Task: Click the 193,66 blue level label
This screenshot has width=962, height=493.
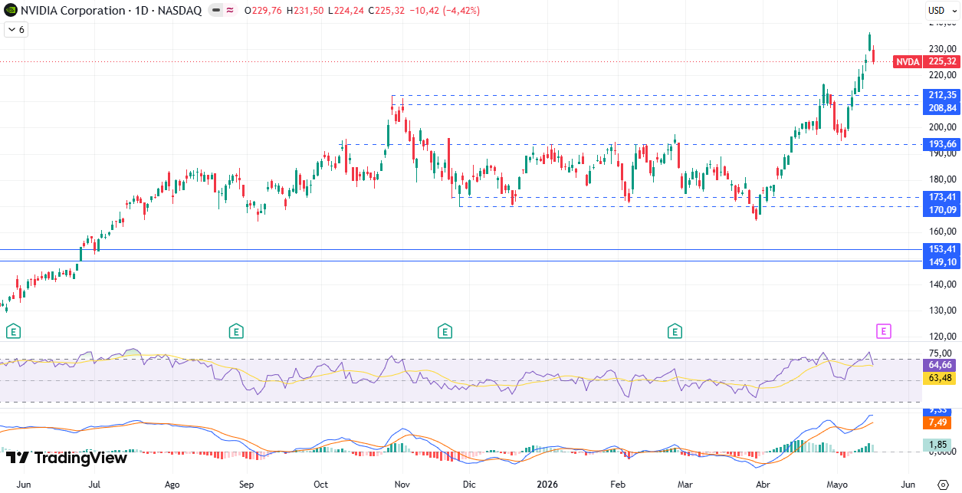Action: pos(942,144)
